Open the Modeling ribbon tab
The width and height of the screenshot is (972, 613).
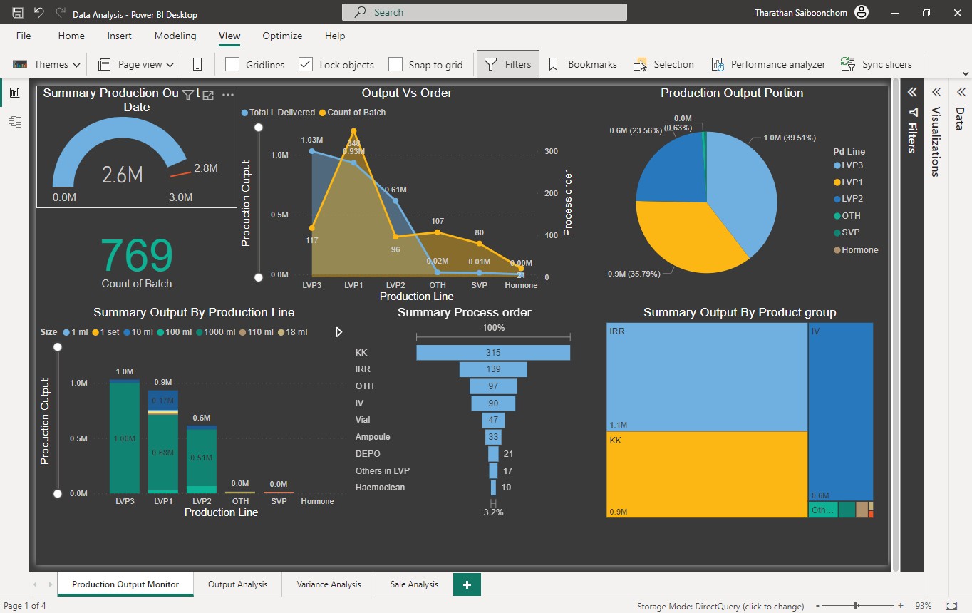[x=175, y=36]
